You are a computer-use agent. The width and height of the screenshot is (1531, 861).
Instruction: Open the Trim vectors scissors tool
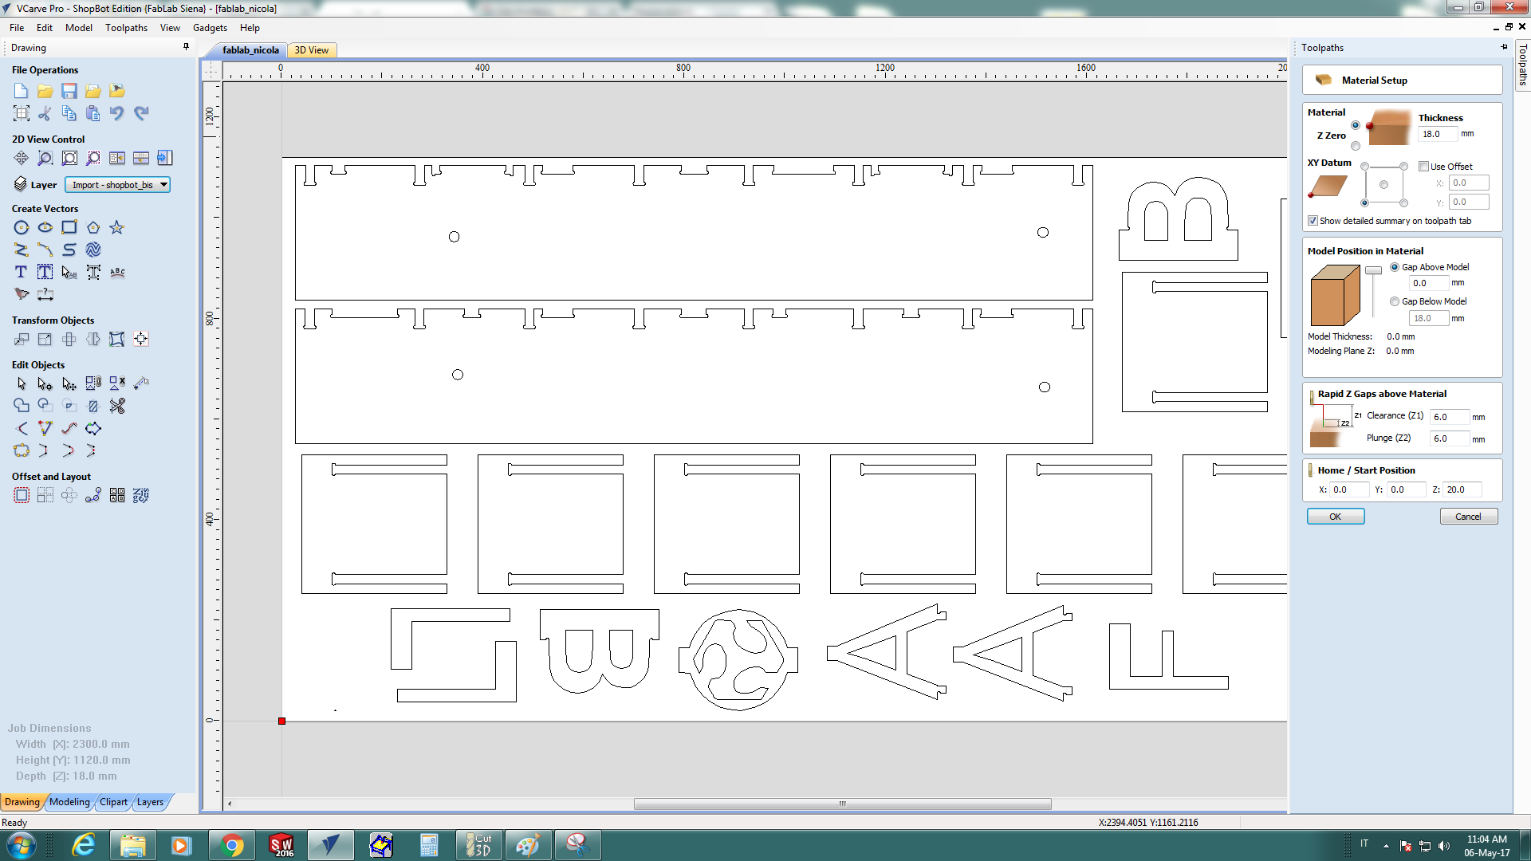(x=117, y=406)
